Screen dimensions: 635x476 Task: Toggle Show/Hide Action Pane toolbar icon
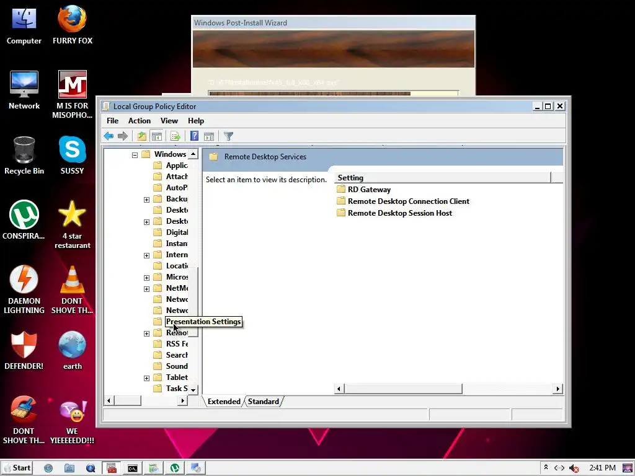point(209,136)
